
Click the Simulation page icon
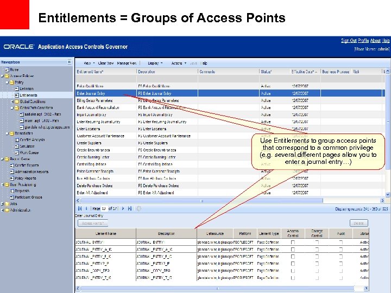[17, 146]
